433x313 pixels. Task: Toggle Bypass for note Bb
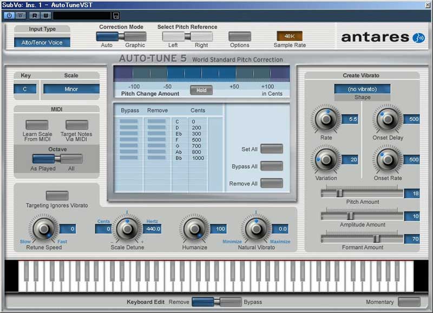(129, 158)
